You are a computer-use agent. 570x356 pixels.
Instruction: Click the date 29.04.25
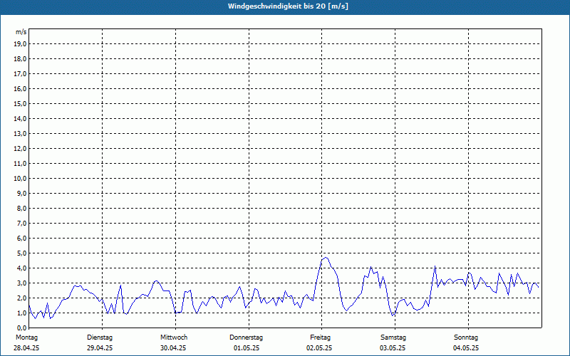pyautogui.click(x=100, y=348)
